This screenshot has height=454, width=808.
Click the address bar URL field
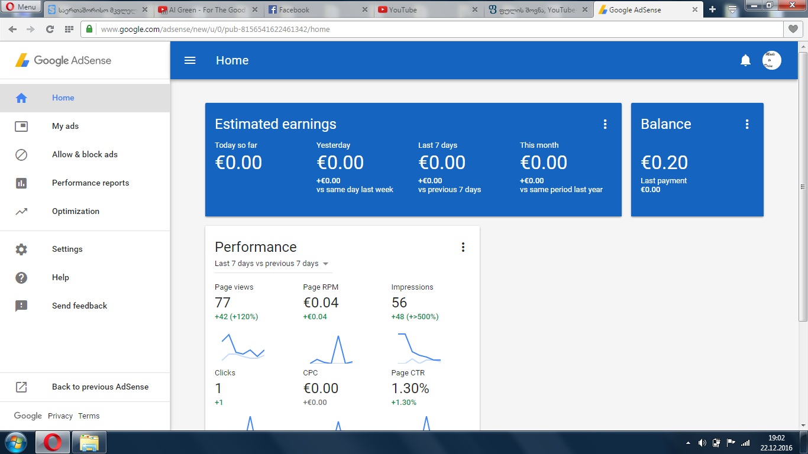pyautogui.click(x=414, y=30)
